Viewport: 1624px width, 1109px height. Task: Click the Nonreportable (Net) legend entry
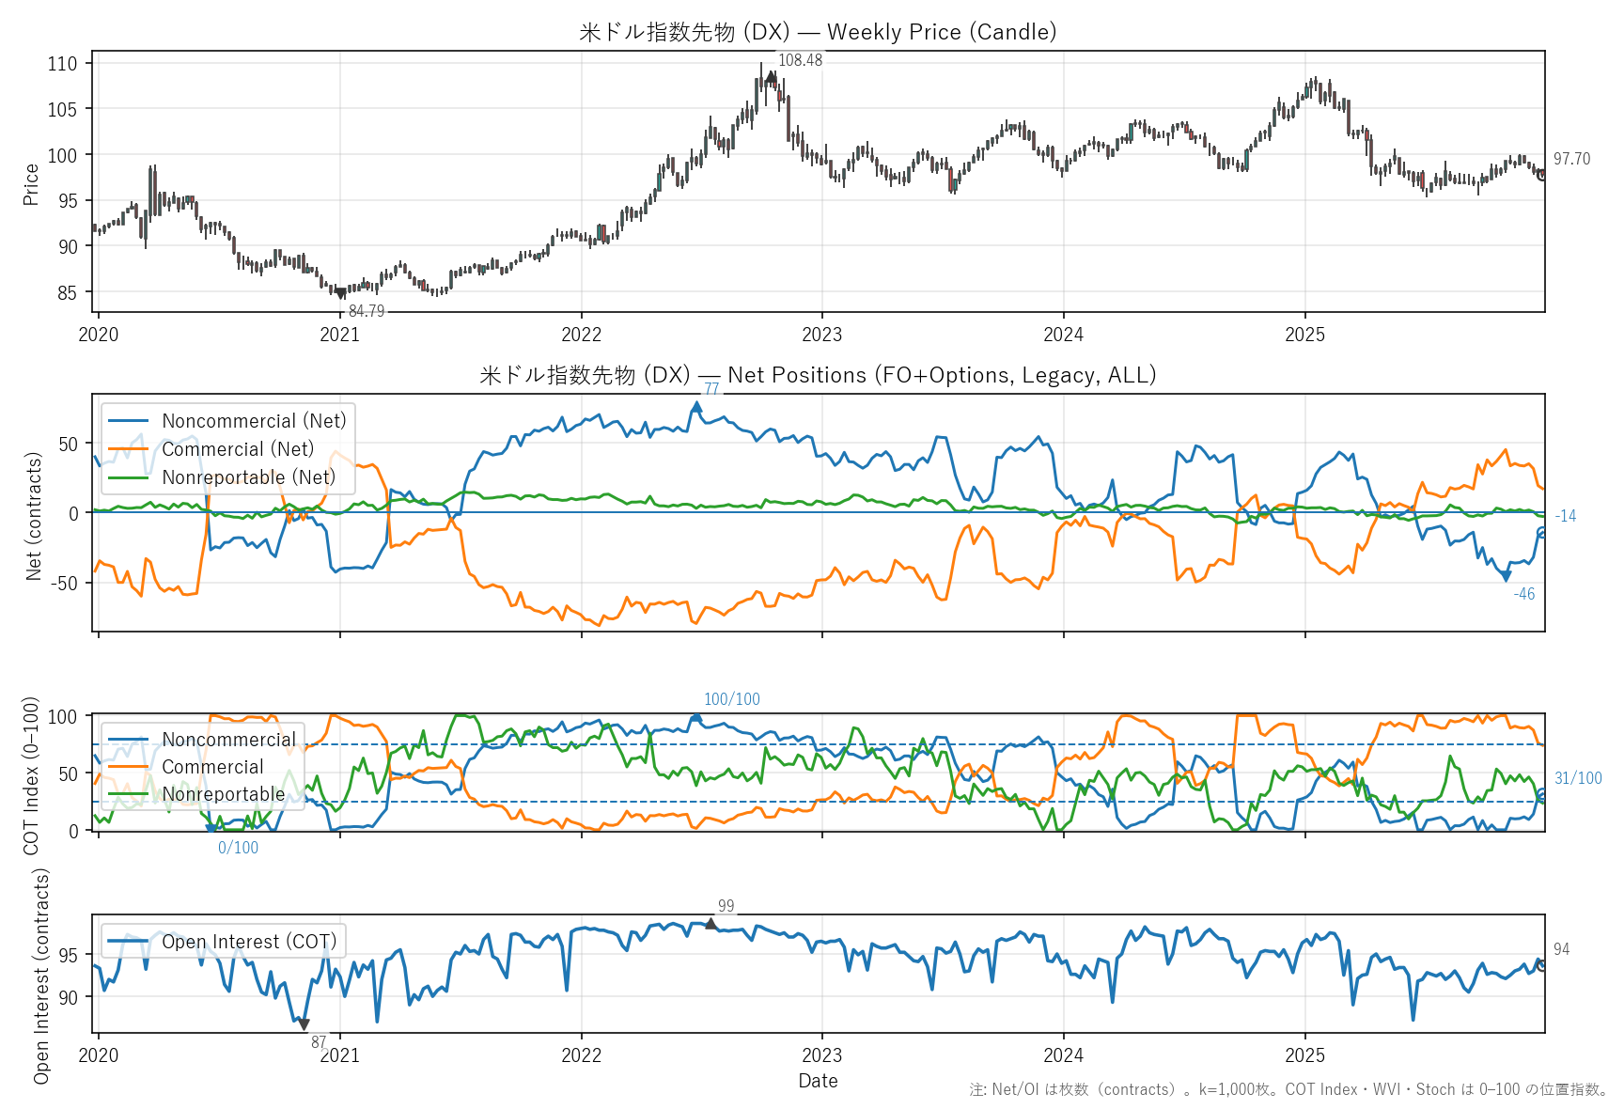tap(248, 477)
